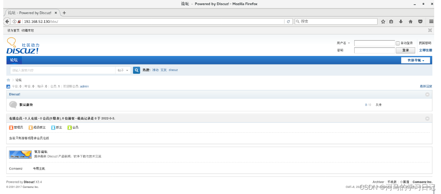Viewport: 441px width, 194px height.
Task: Go back with the browser back arrow
Action: pos(8,22)
